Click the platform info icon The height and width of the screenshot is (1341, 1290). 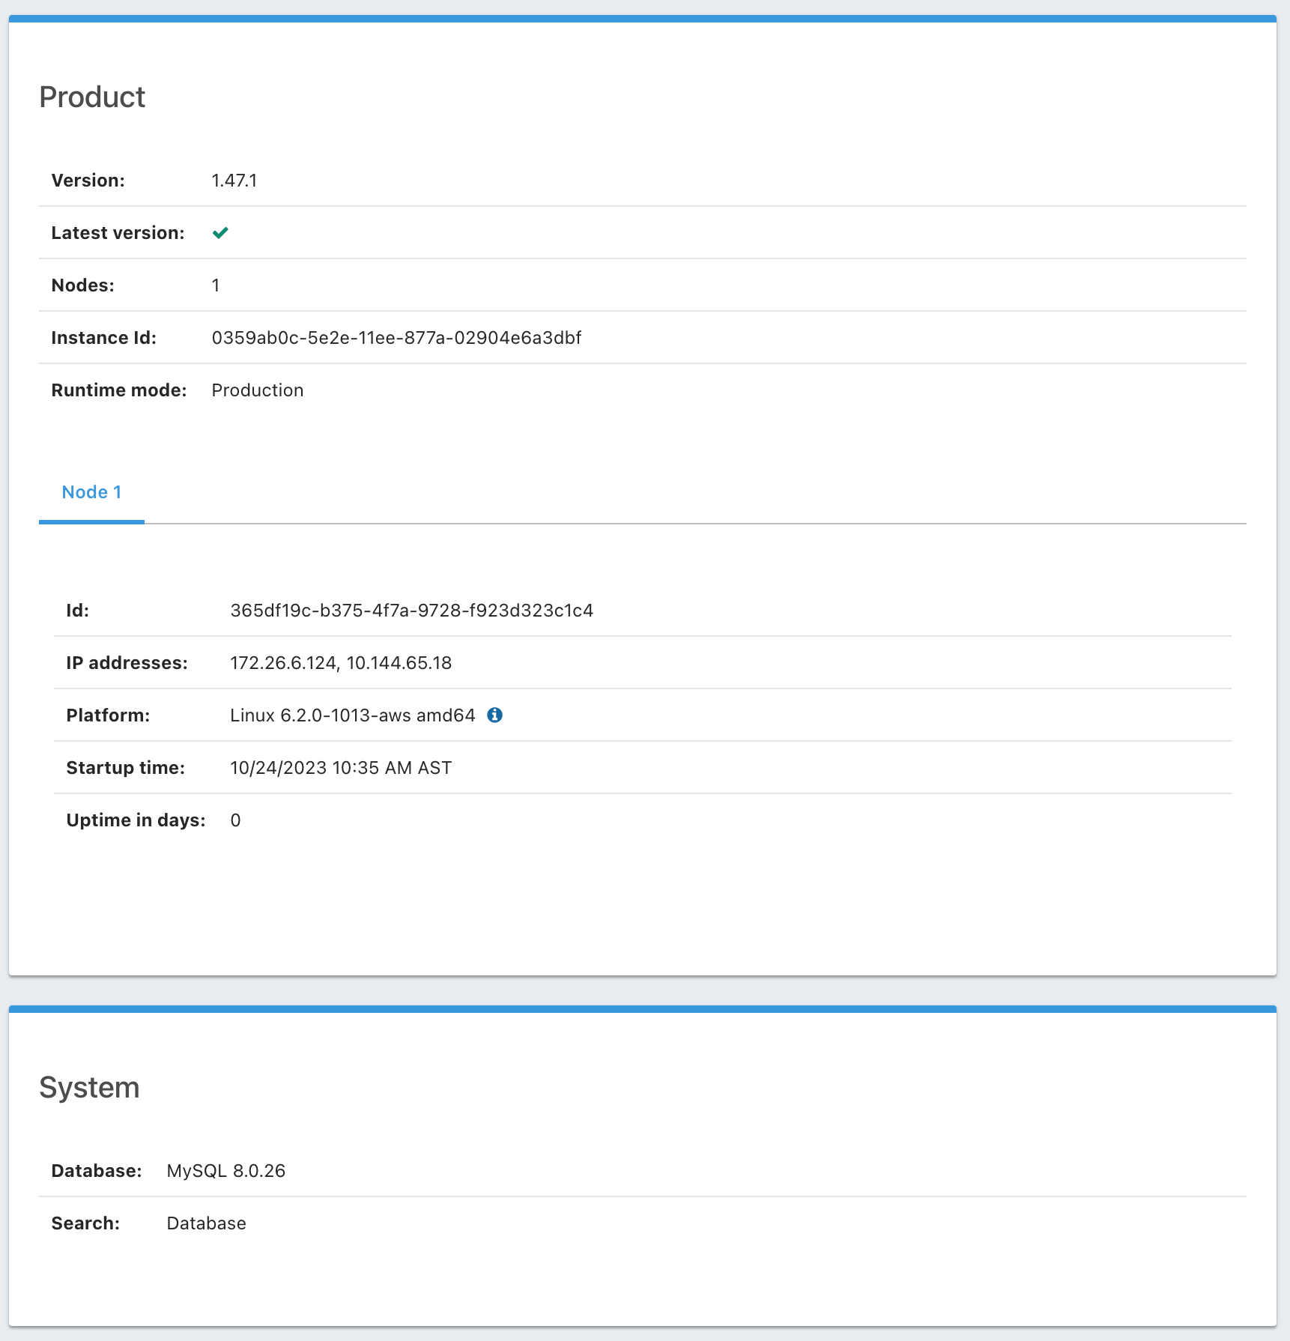(x=494, y=715)
